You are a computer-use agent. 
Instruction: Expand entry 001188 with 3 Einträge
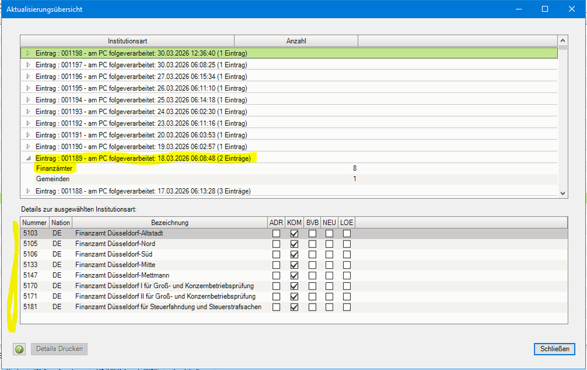pos(28,191)
